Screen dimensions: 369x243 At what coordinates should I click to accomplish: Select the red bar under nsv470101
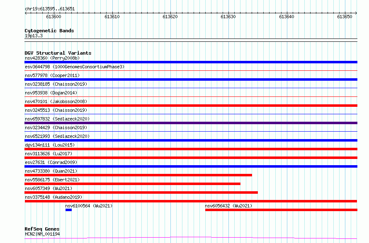click(191, 106)
